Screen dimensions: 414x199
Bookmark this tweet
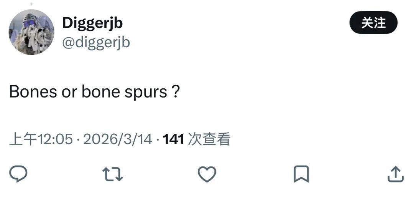point(301,175)
